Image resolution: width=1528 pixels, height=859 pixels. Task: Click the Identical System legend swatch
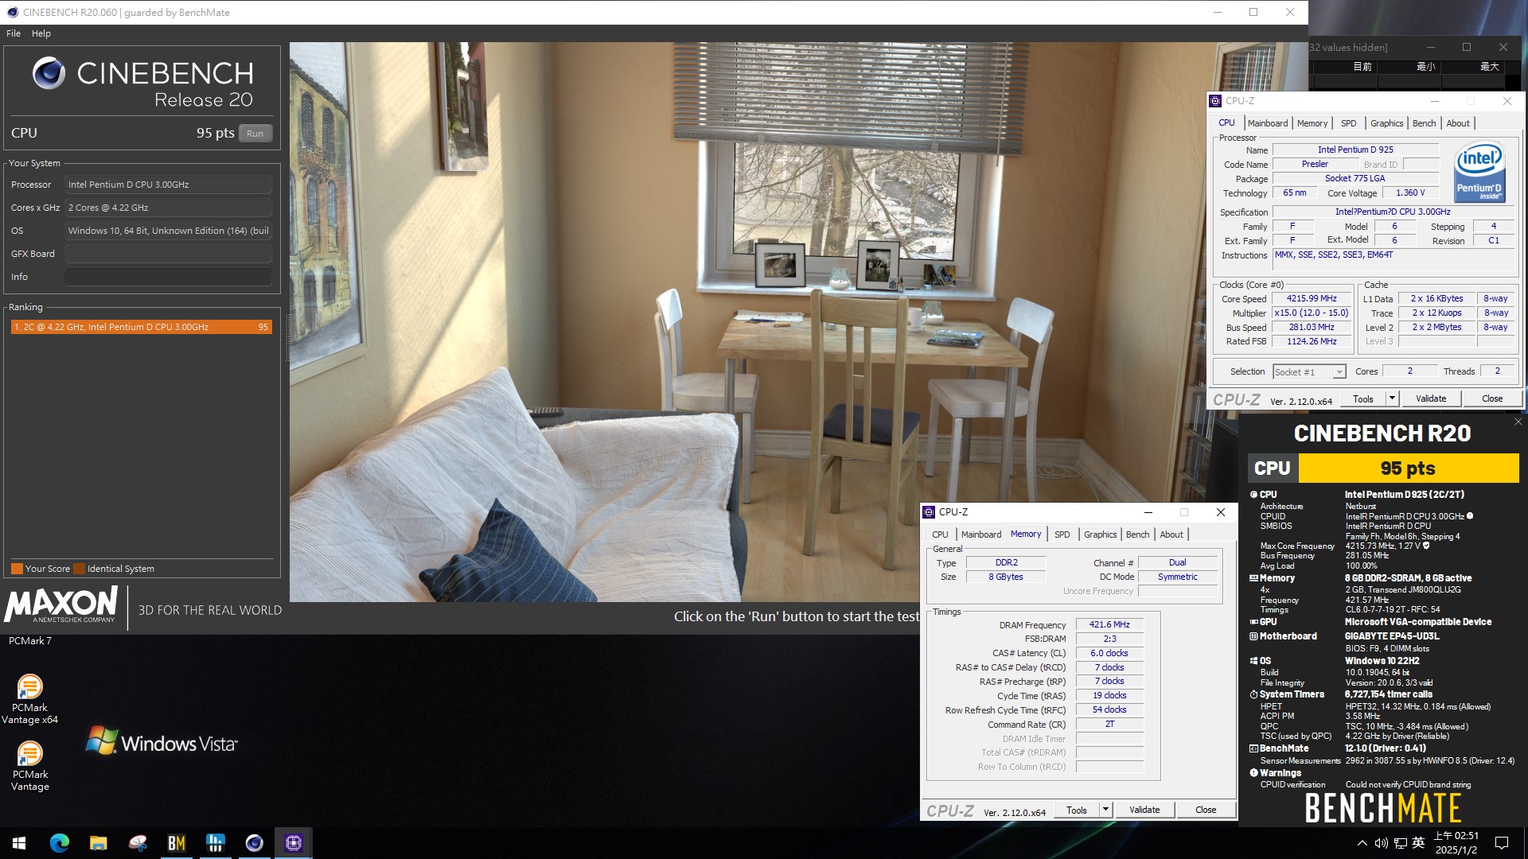point(79,569)
